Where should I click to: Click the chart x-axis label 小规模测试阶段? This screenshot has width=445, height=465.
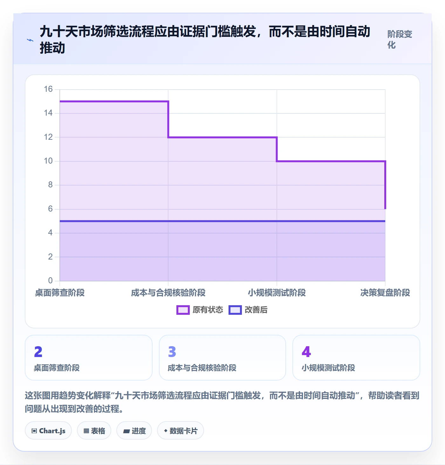click(277, 293)
